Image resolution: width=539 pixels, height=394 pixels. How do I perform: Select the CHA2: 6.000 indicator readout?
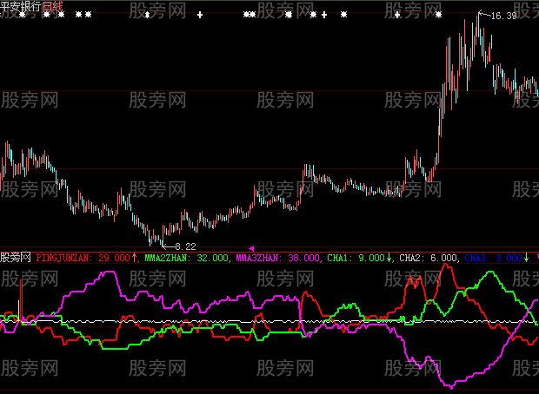pyautogui.click(x=429, y=258)
